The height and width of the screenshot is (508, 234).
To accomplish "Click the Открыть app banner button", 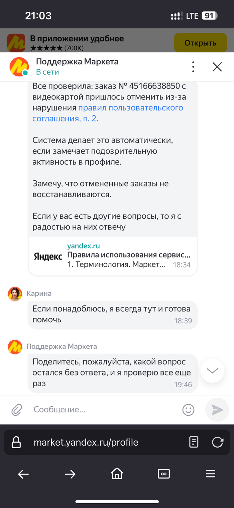I will (x=200, y=43).
